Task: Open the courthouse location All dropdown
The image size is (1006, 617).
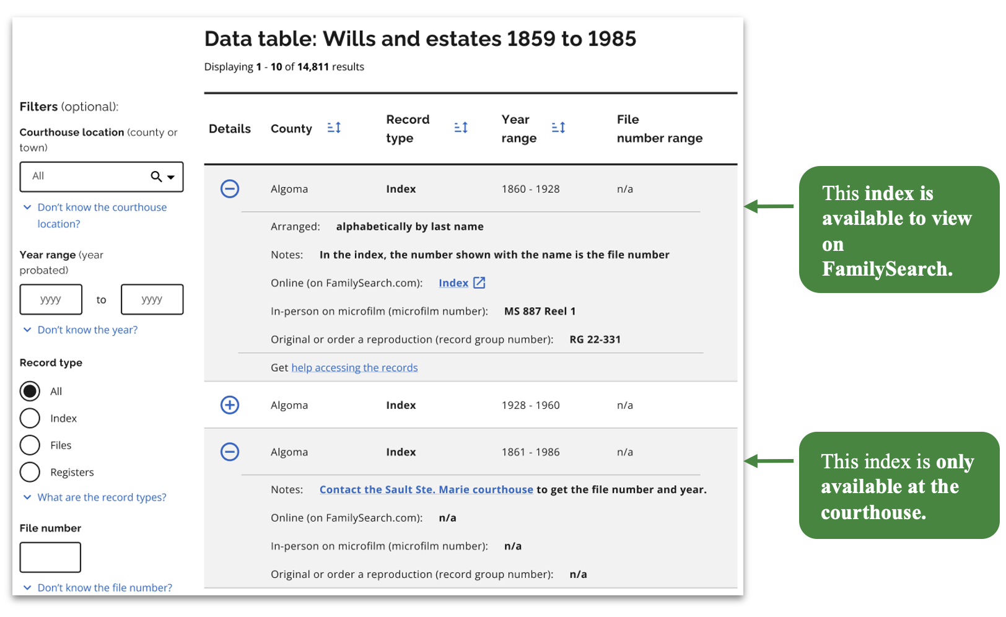Action: 171,177
